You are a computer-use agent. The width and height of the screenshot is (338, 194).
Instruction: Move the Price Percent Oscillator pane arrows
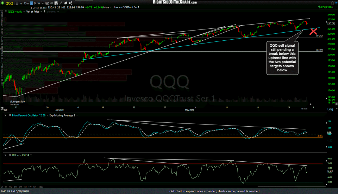tap(10, 115)
